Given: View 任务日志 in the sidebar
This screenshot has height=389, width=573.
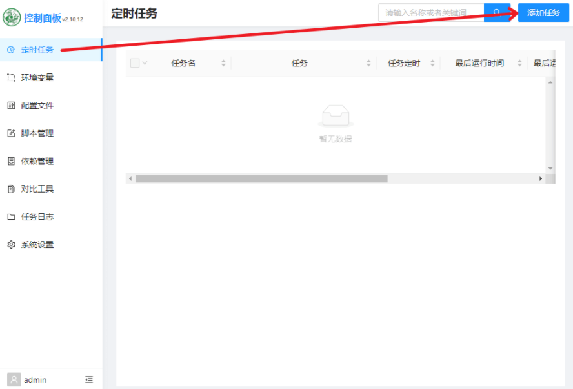Looking at the screenshot, I should point(51,216).
